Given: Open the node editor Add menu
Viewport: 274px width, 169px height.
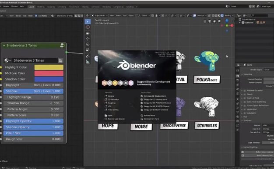Looking at the screenshot, I should point(25,16).
